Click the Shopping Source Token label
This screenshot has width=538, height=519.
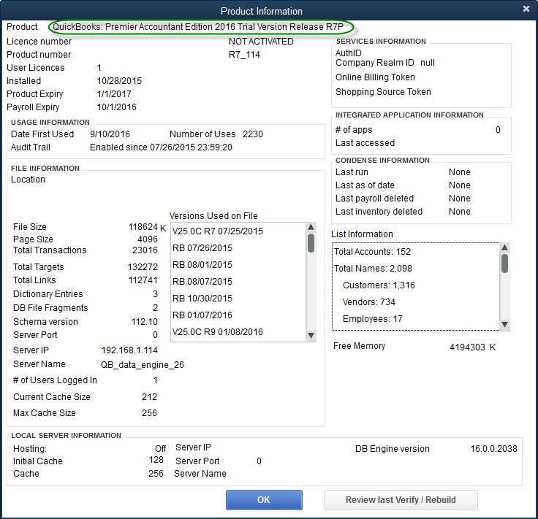pos(383,92)
